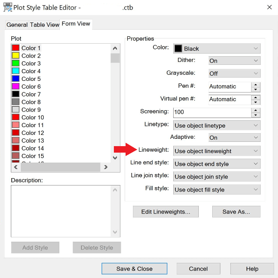
Task: Decrease Virtual pen # with down arrow
Action: (255, 102)
